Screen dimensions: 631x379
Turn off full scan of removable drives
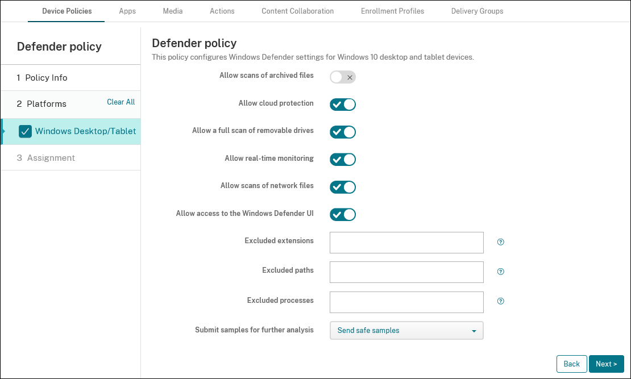[343, 132]
